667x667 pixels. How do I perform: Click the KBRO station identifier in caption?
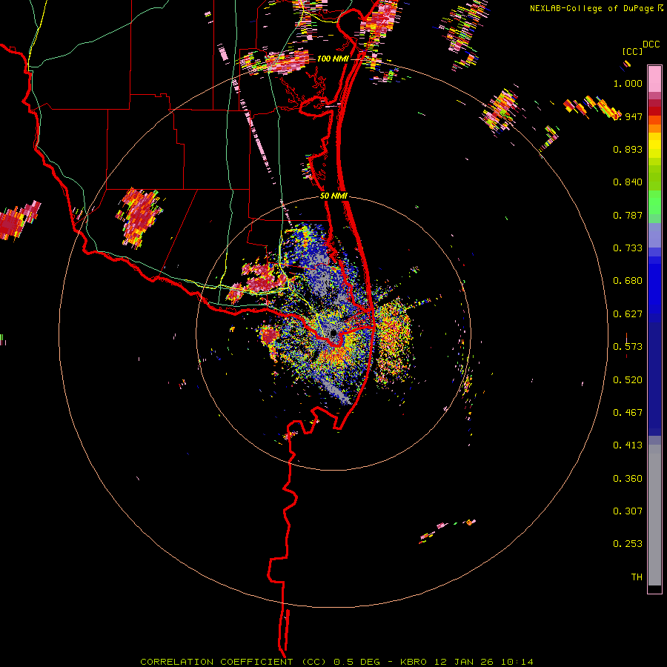[x=413, y=662]
